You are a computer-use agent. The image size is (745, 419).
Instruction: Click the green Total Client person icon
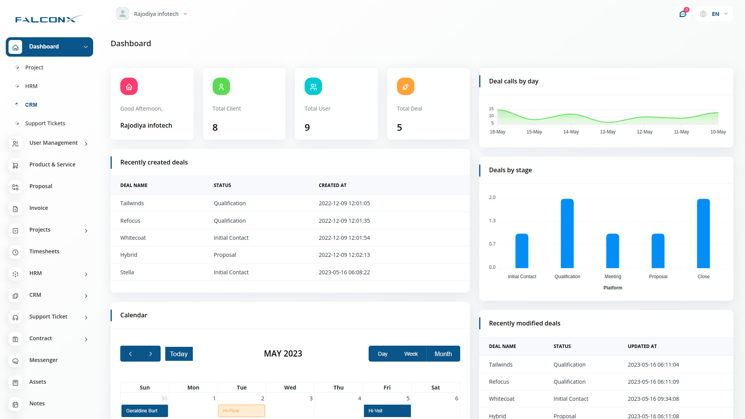coord(221,87)
